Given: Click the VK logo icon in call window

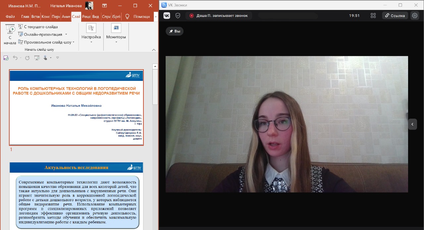Looking at the screenshot, I should (x=167, y=16).
